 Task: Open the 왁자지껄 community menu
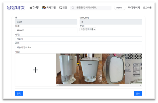(x=49, y=8)
